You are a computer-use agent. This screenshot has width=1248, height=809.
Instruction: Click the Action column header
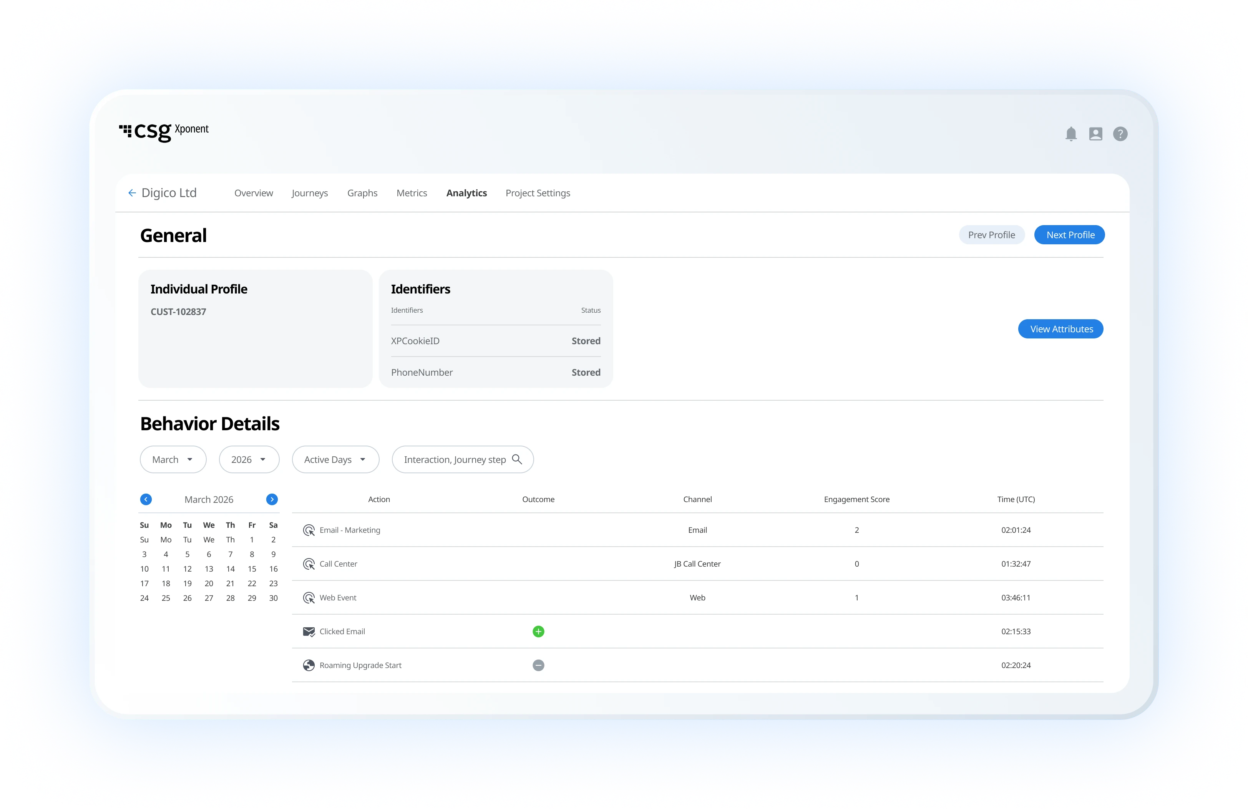(379, 499)
